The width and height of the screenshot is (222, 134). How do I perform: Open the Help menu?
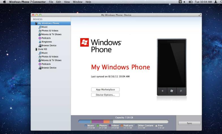(88, 2)
